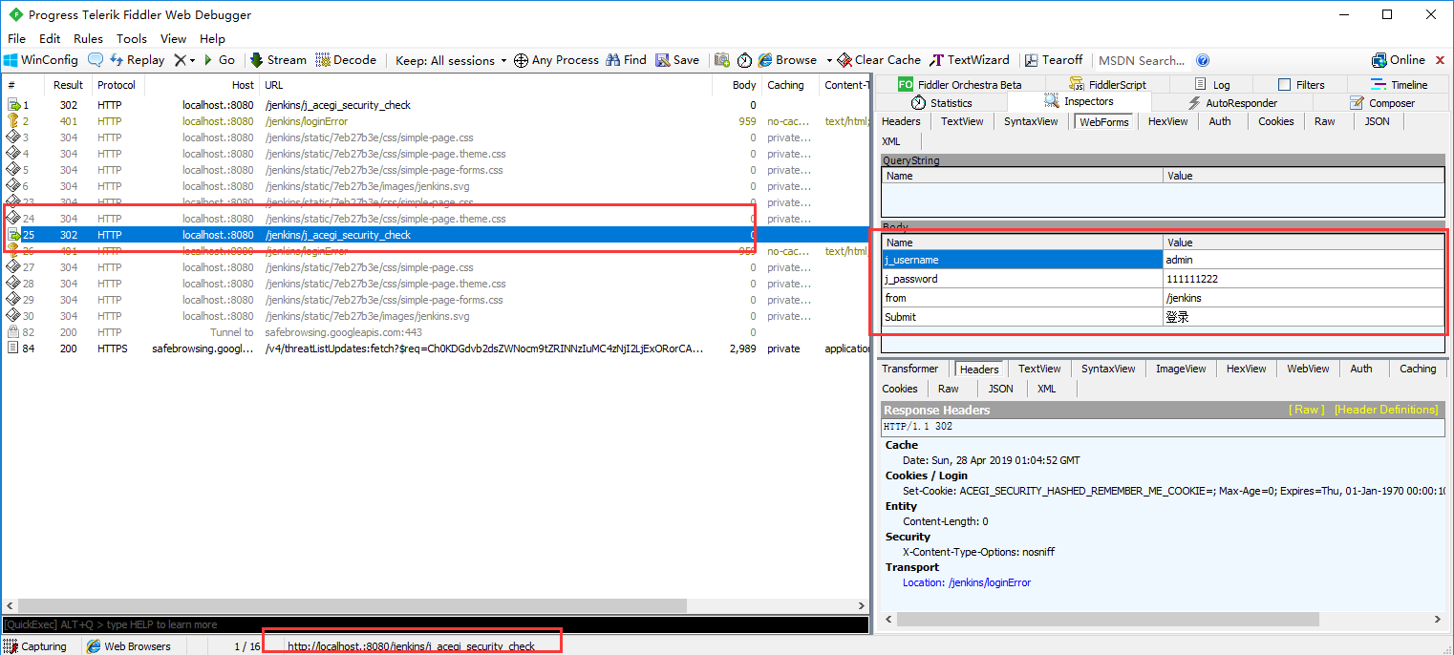Click the camera screenshot icon

click(x=722, y=60)
